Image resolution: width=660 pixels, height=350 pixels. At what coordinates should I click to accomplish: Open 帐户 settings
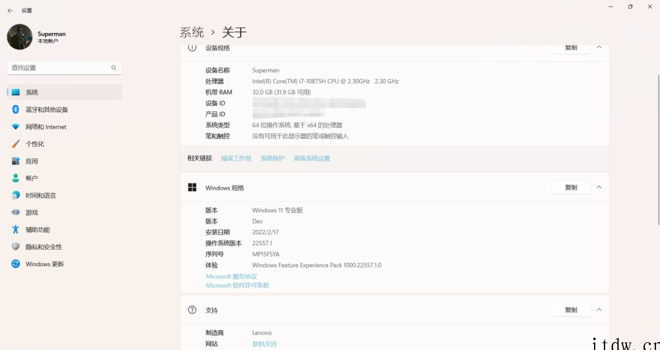(65, 178)
